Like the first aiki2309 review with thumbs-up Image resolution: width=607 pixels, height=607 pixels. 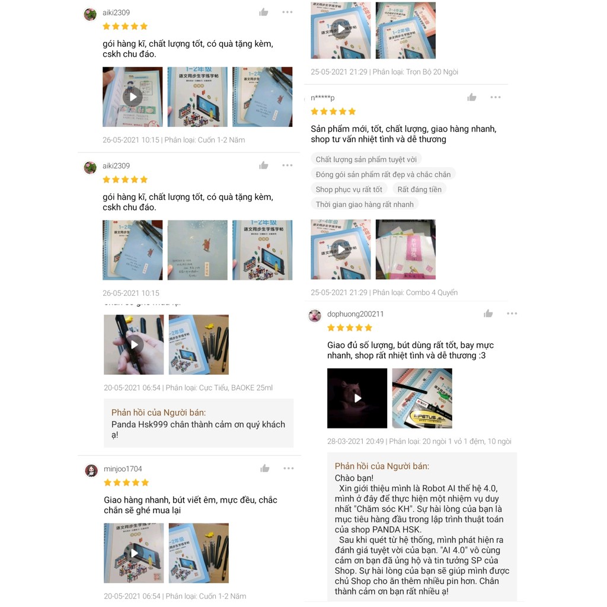[264, 12]
